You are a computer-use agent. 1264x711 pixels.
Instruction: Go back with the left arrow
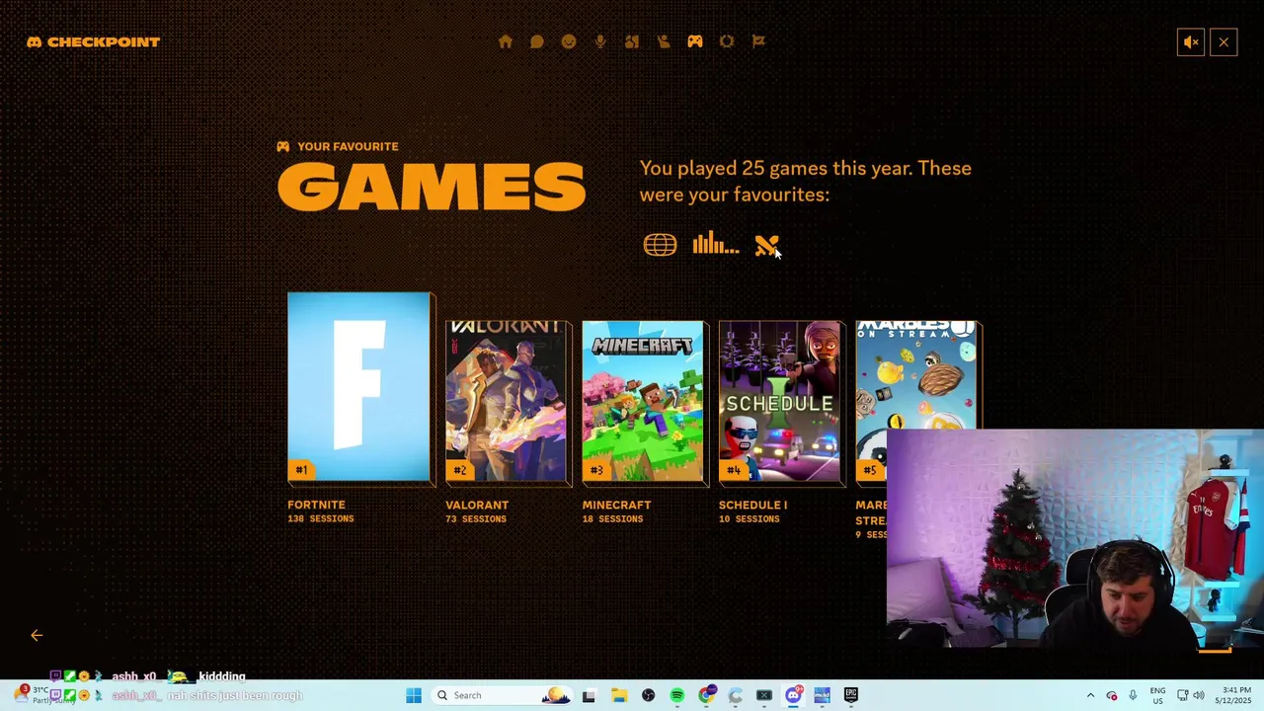[37, 635]
